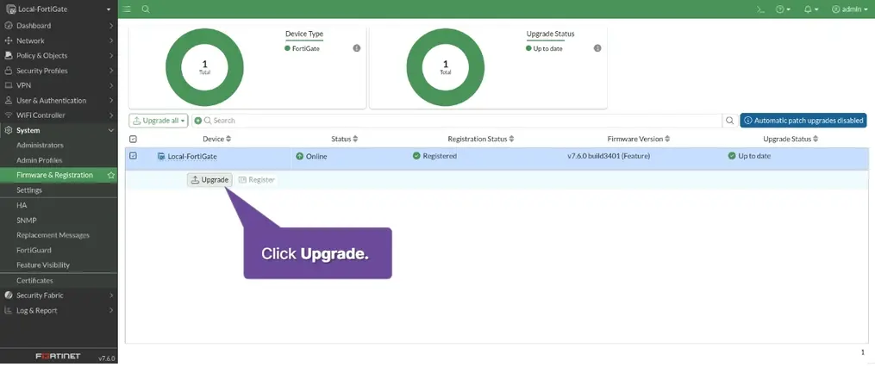Click the Dashboard sidebar icon
875x367 pixels.
[x=9, y=26]
